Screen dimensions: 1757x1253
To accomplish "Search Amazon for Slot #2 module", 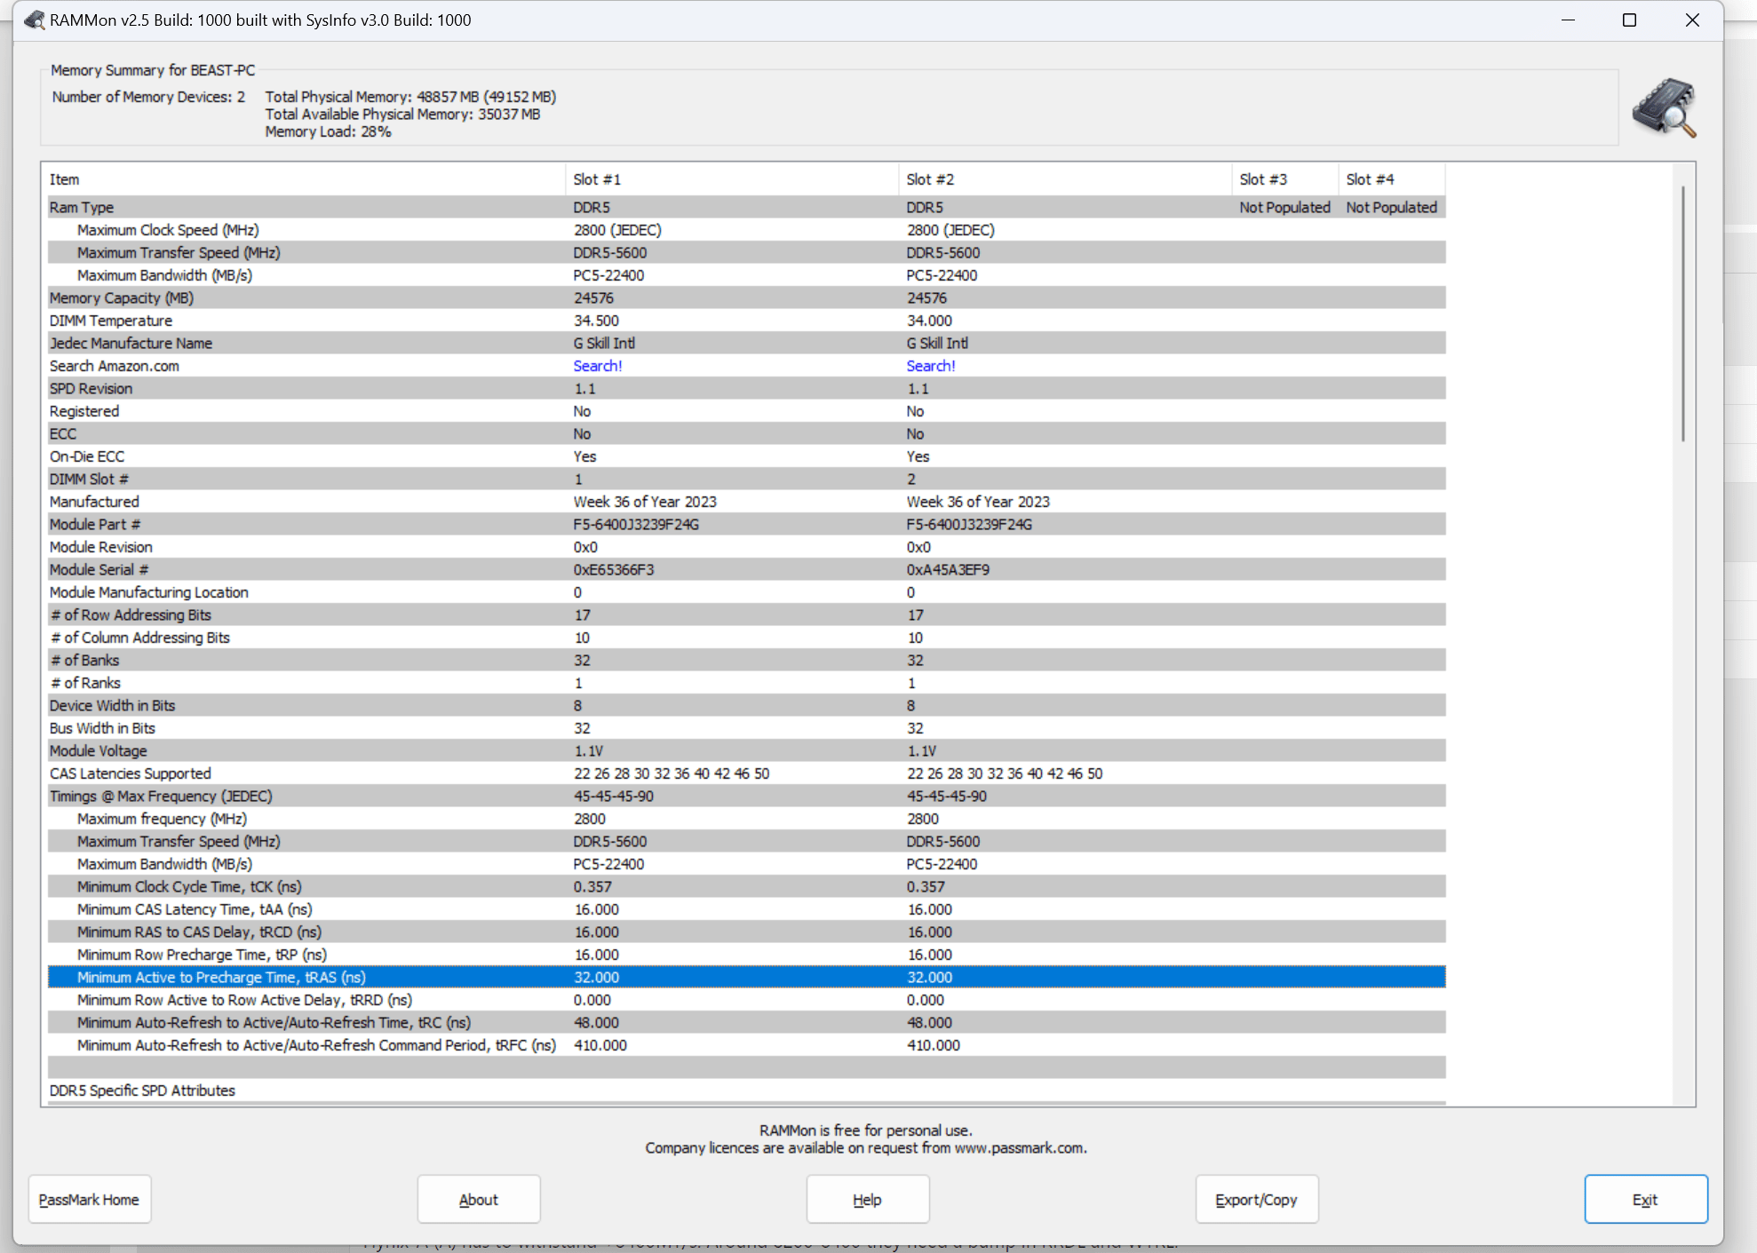I will (930, 366).
